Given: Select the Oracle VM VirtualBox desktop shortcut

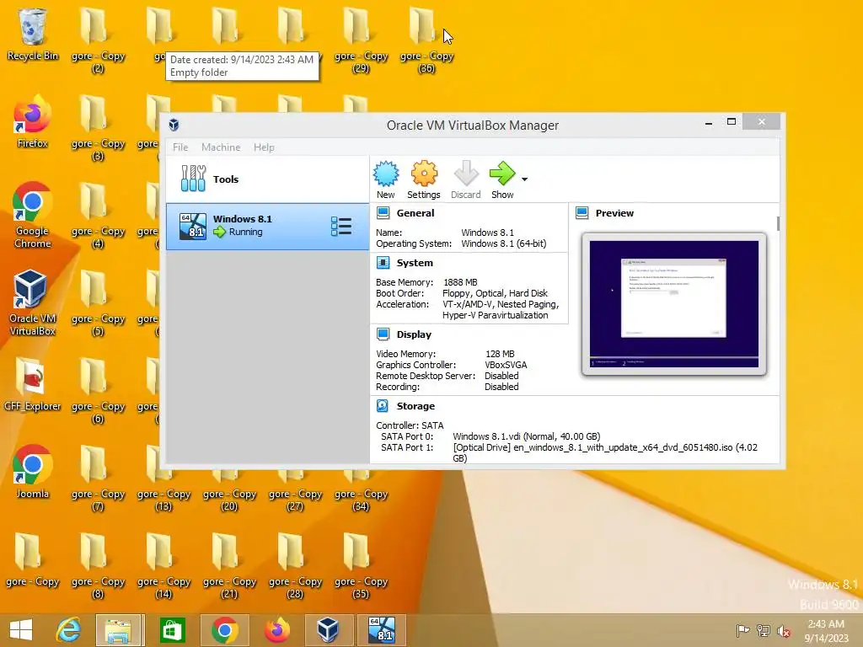Looking at the screenshot, I should pyautogui.click(x=33, y=302).
